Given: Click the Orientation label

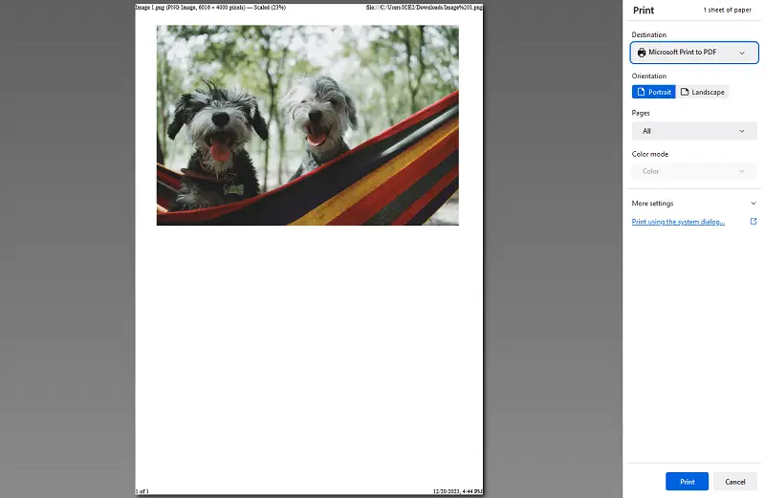Looking at the screenshot, I should point(649,76).
